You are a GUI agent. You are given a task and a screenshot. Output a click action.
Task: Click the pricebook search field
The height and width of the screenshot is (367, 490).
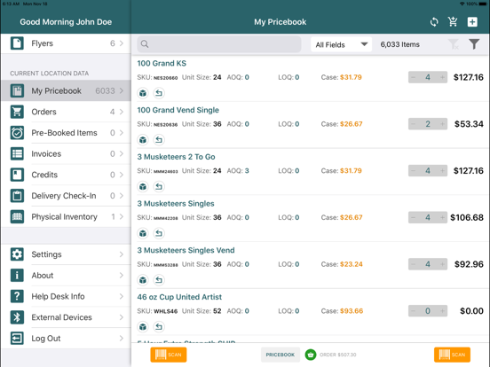point(219,44)
